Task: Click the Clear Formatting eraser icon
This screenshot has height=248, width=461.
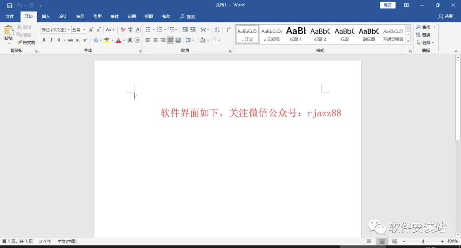Action: pyautogui.click(x=123, y=30)
